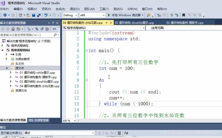Open the Solution Explorer window options arrow
Image resolution: width=222 pixels, height=138 pixels.
(x=49, y=23)
